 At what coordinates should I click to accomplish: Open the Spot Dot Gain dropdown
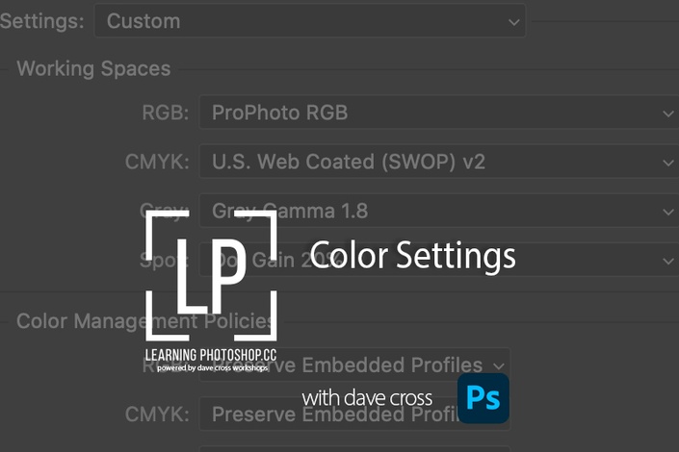click(438, 260)
